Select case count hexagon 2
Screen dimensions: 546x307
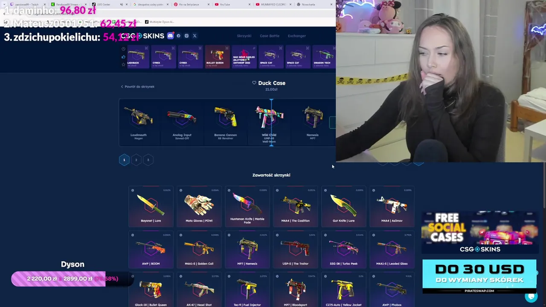pos(136,160)
